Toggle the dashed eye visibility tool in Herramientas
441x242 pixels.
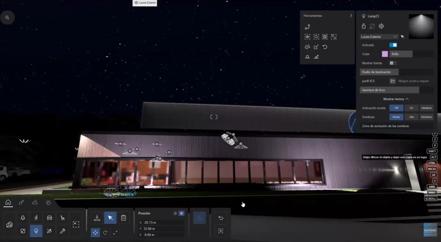307,37
